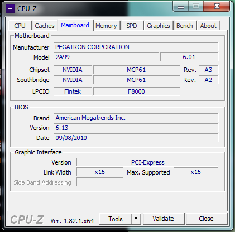Screen dimensions: 235x232
Task: Click the Chipset vendor NVIDIA field
Action: [x=73, y=70]
